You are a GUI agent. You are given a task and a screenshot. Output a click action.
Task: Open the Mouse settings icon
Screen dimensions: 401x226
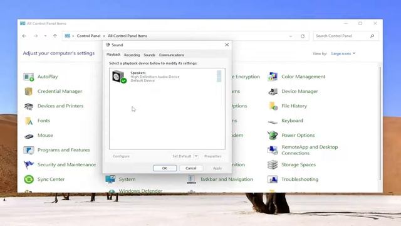pos(29,136)
